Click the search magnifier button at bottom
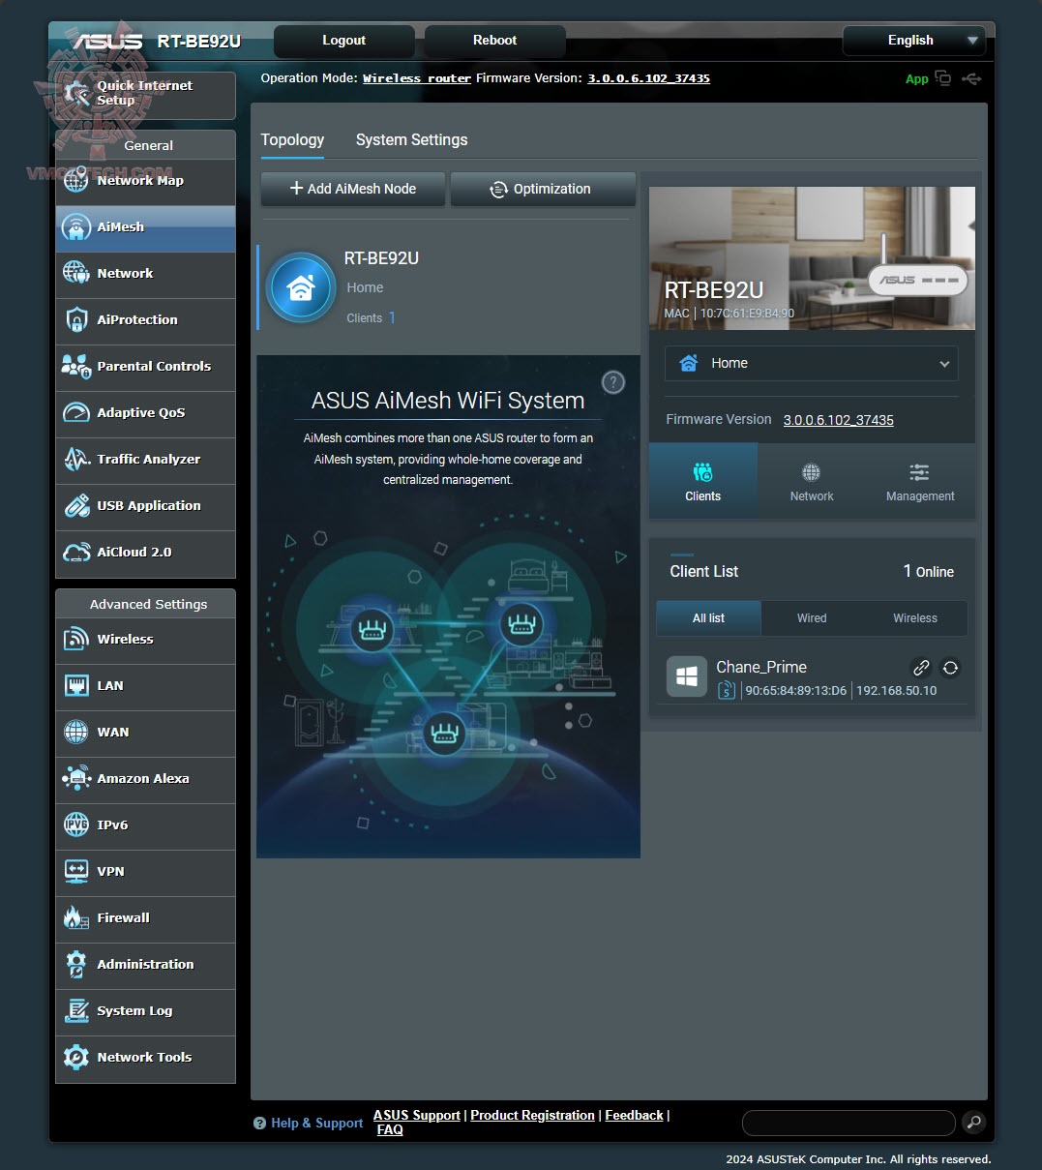Viewport: 1042px width, 1170px height. point(973,1123)
